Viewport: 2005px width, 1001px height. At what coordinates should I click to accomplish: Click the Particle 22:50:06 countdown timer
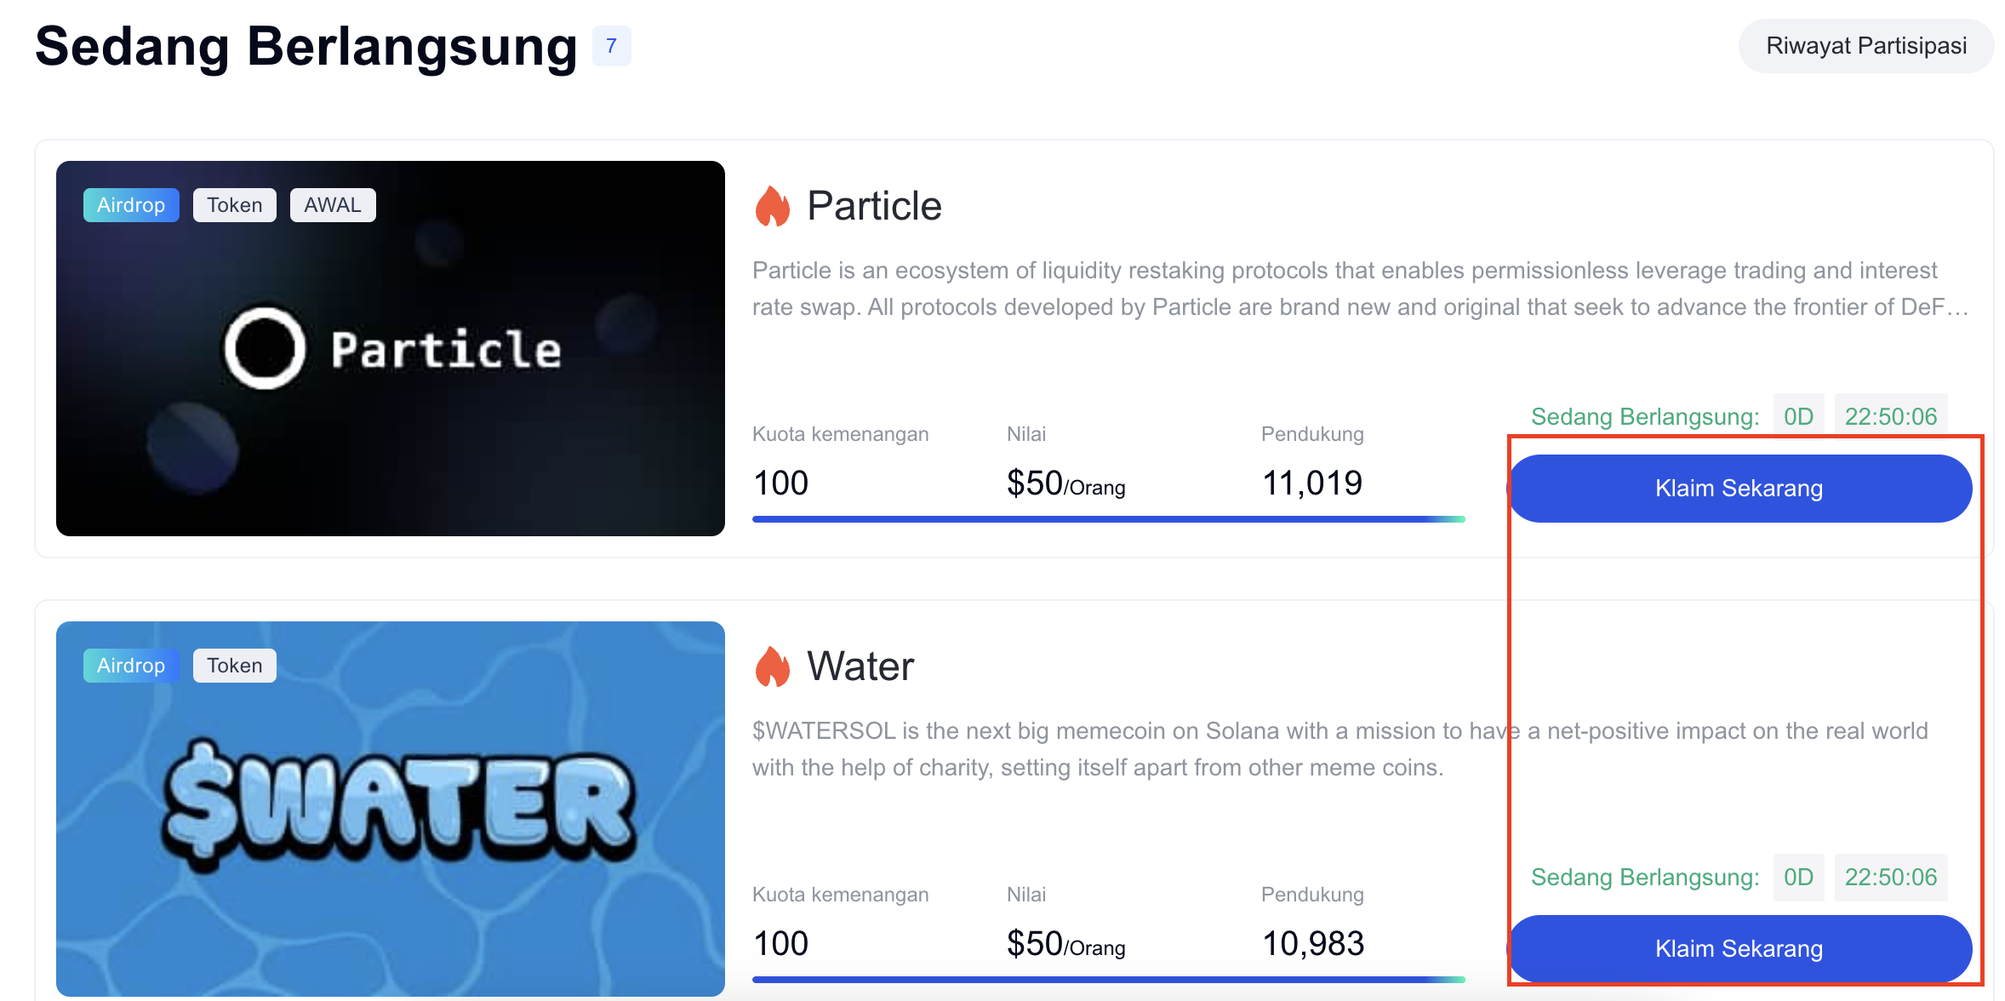[x=1890, y=416]
